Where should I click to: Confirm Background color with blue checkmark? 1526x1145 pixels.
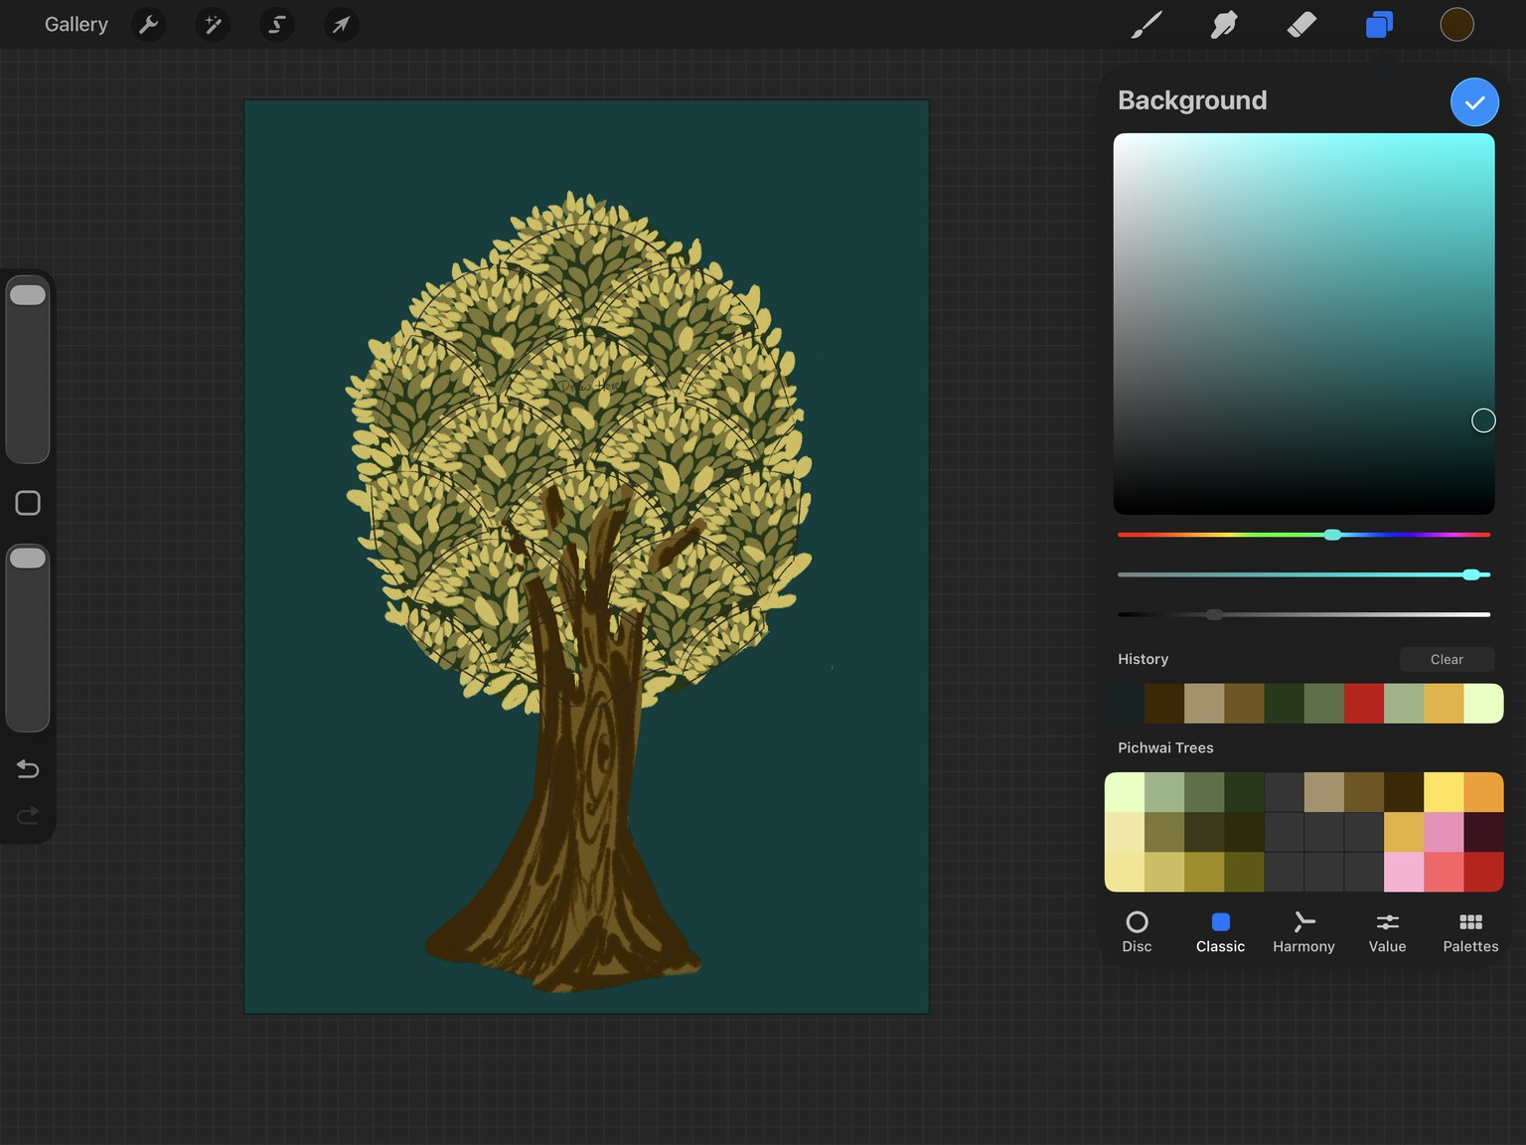click(x=1474, y=102)
